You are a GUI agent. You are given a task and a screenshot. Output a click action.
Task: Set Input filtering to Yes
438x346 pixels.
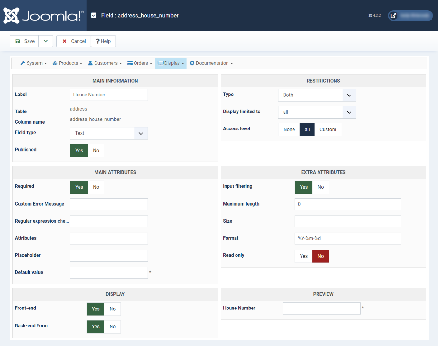pos(304,187)
